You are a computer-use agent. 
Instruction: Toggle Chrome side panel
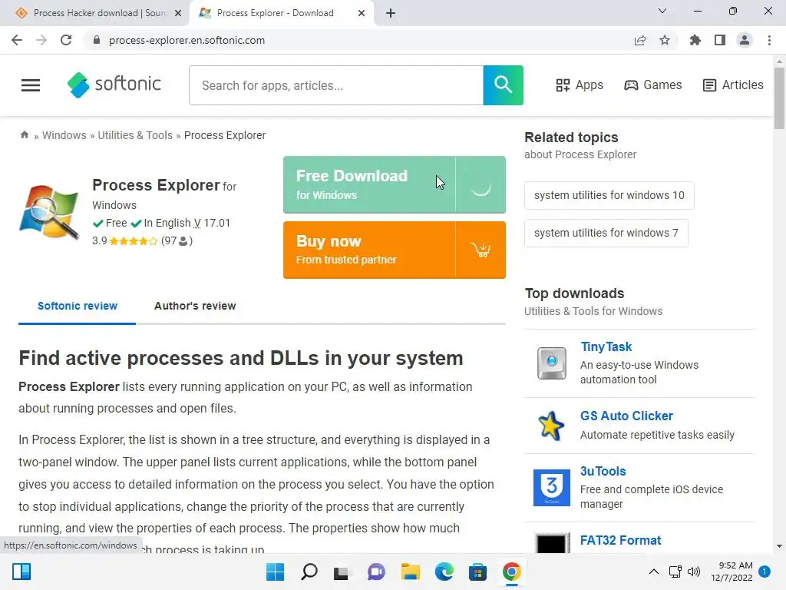pos(720,40)
